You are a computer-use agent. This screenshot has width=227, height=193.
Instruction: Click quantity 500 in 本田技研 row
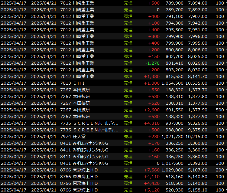(x=220, y=110)
